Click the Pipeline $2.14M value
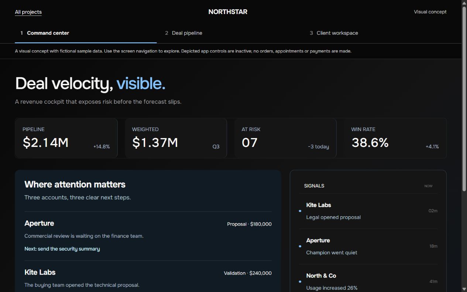467x292 pixels. point(46,142)
